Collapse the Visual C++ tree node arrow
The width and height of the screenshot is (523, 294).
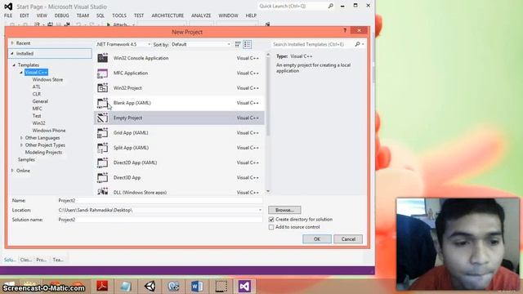coord(21,73)
